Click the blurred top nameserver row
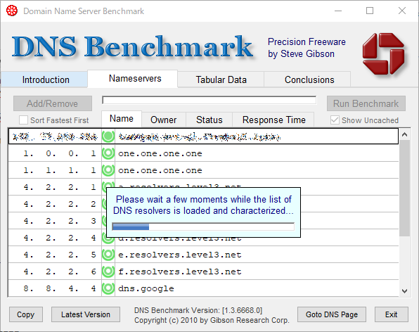Image resolution: width=419 pixels, height=332 pixels. click(x=203, y=136)
